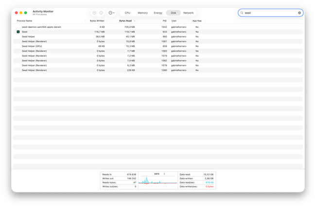Viewport: 316px width, 207px height.
Task: Sort processes by PID column
Action: (x=165, y=21)
